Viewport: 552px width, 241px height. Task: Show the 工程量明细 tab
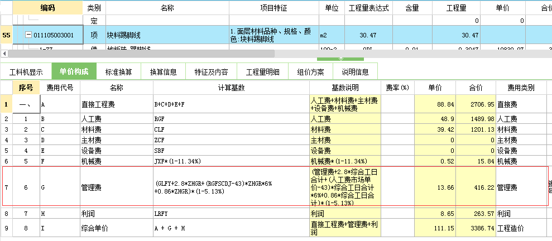point(262,72)
